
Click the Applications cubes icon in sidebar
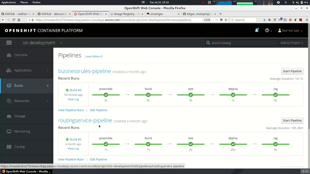tap(9, 70)
